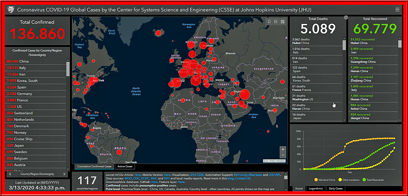The image size is (408, 196).
Task: Select the "1.296 recovered Guangdong China" entry
Action: (x=373, y=60)
